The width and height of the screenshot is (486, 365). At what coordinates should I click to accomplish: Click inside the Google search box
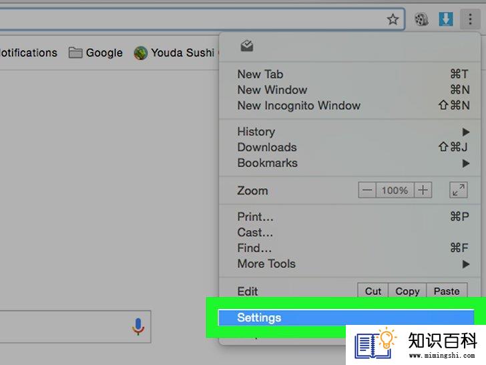coord(75,326)
